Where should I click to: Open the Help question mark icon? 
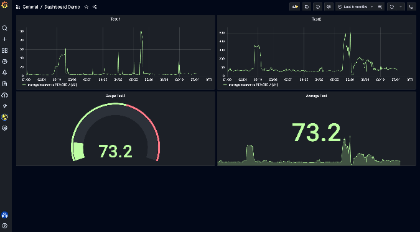(x=4, y=226)
